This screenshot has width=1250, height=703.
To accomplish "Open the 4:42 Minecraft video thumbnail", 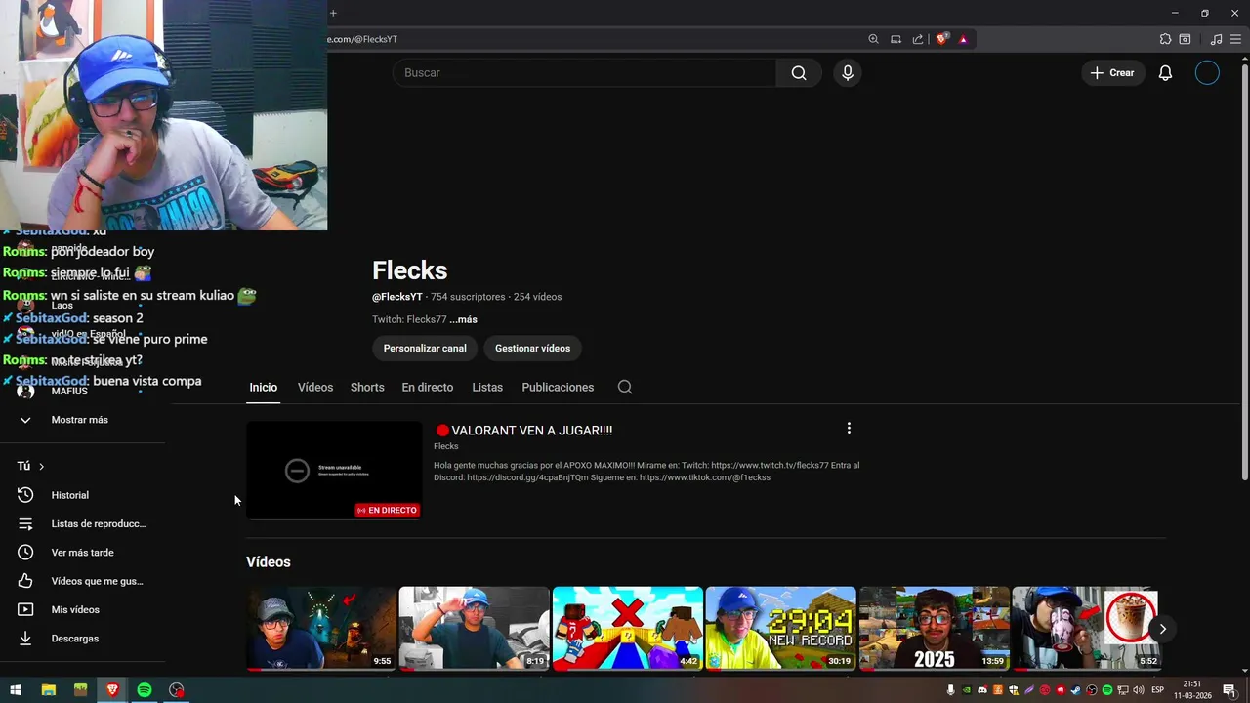I will pyautogui.click(x=628, y=629).
